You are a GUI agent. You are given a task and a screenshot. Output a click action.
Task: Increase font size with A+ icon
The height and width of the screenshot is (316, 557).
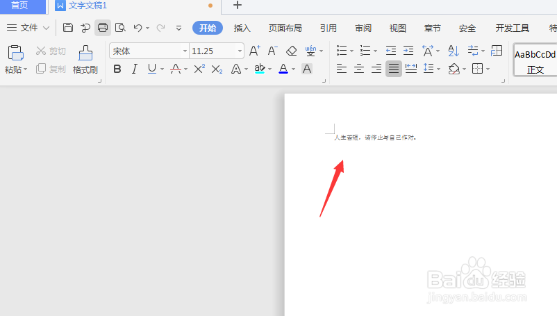[255, 51]
